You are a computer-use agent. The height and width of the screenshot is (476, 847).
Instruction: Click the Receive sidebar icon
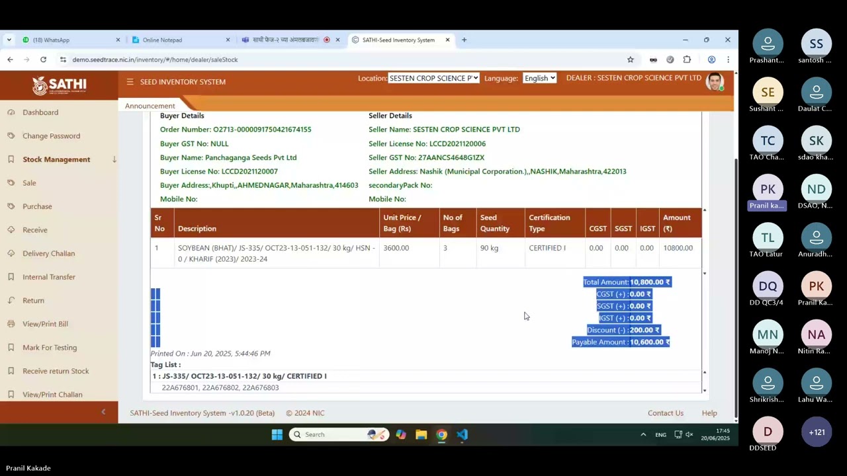(11, 230)
